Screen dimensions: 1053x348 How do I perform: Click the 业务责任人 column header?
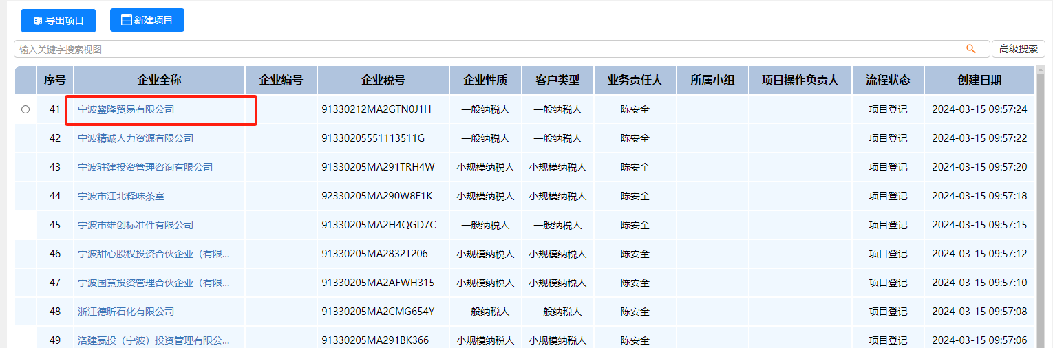click(635, 80)
